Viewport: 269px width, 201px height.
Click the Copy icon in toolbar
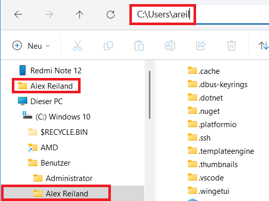tap(108, 46)
